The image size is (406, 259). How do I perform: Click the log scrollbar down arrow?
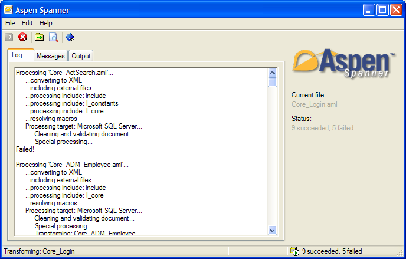coord(273,230)
